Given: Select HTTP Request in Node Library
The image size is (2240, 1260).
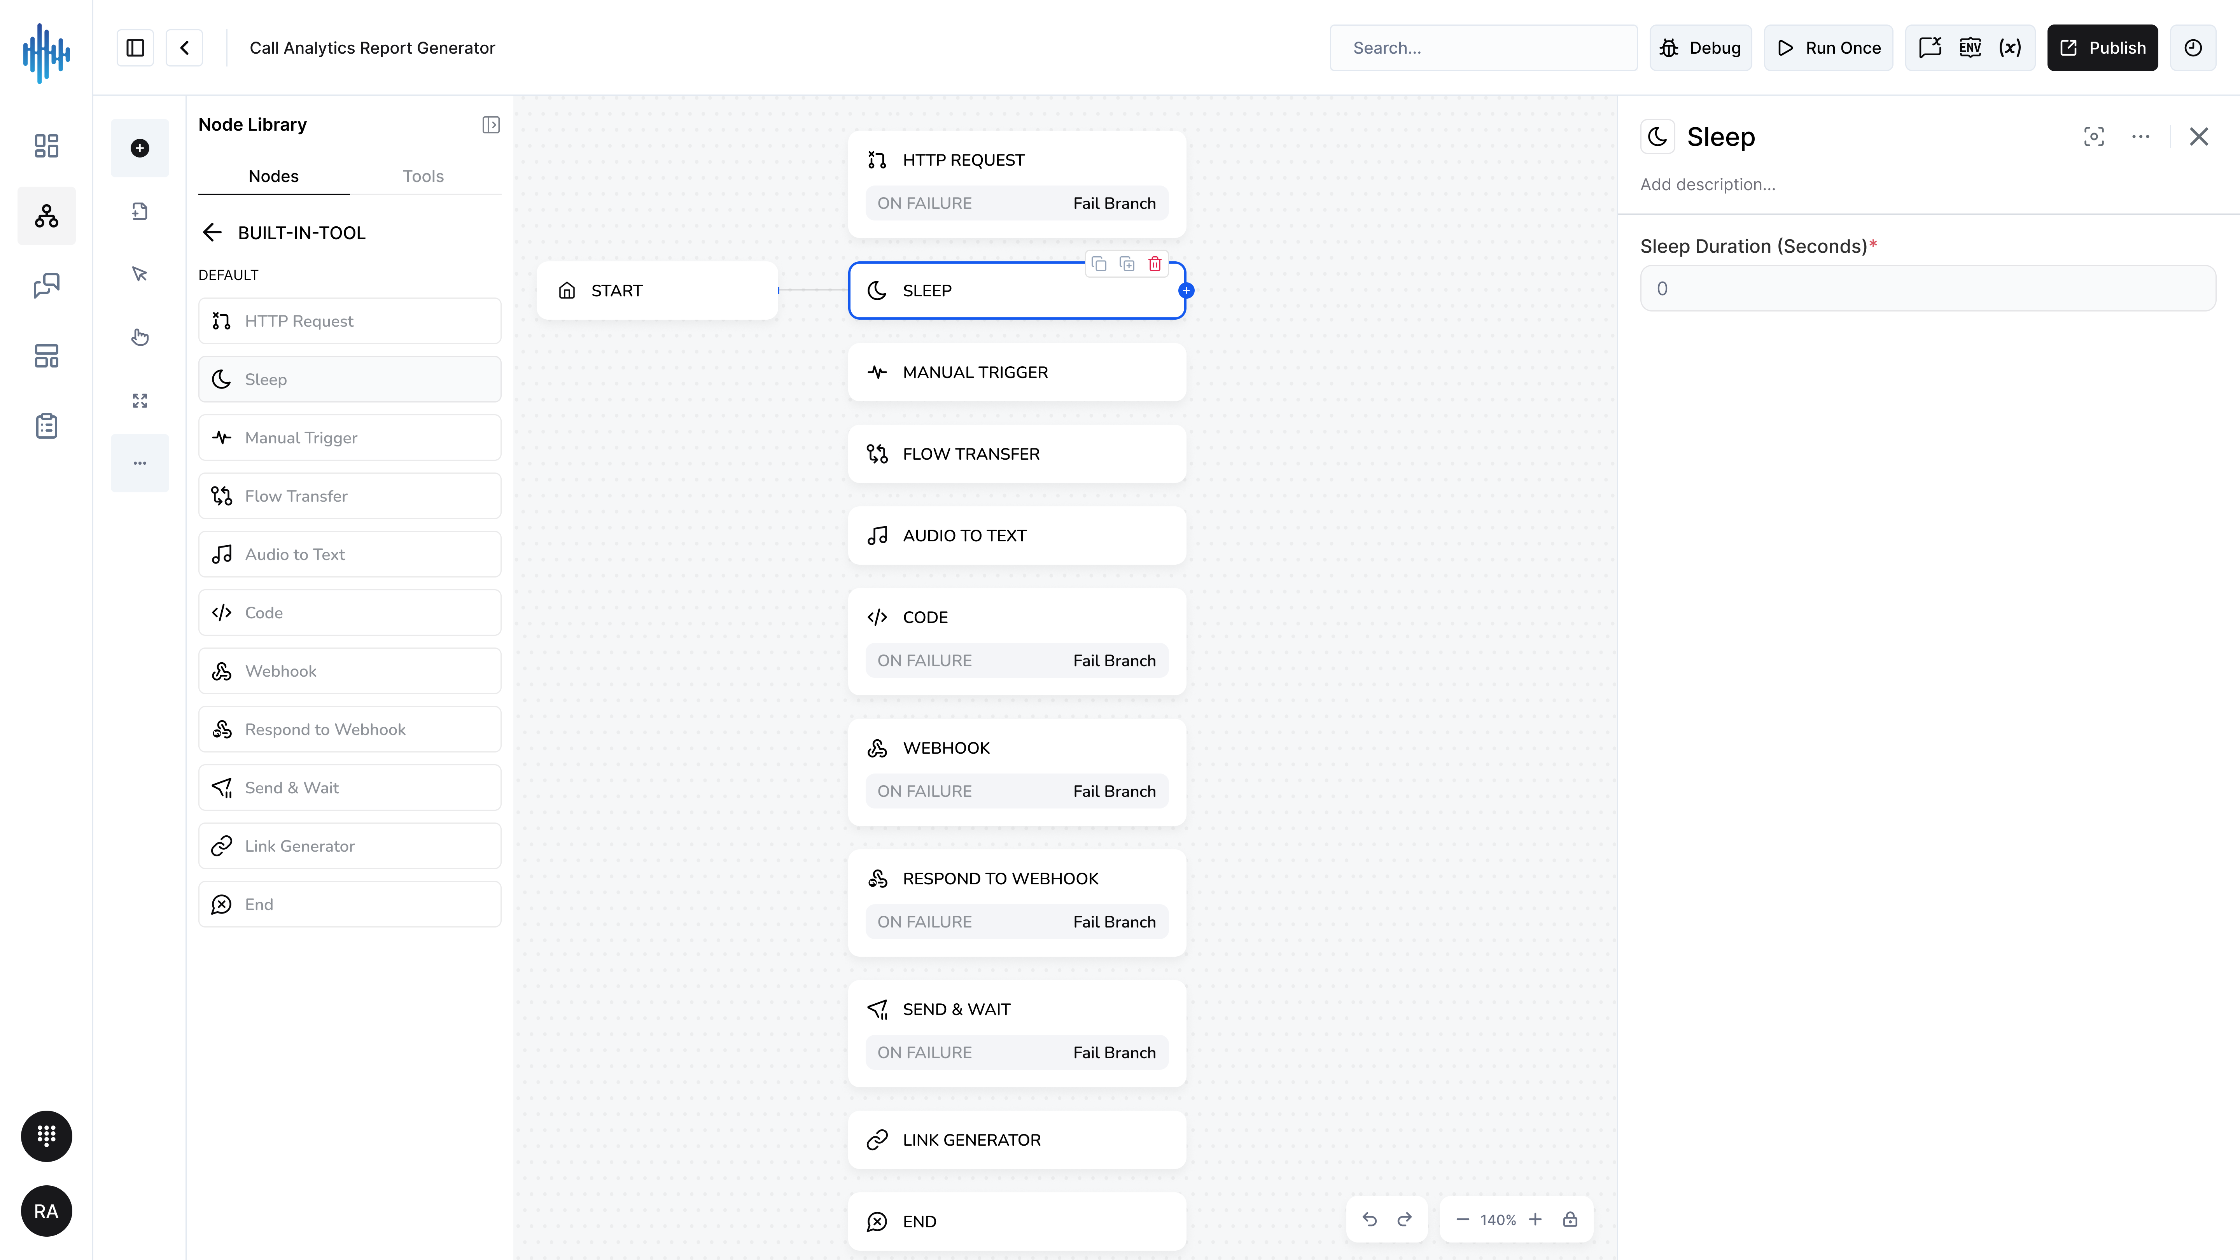Looking at the screenshot, I should click(x=350, y=321).
